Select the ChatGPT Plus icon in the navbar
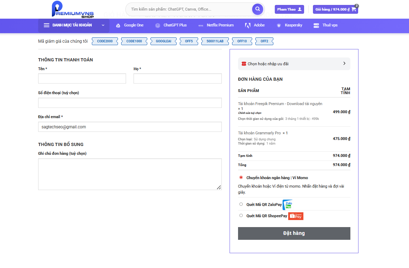 coord(158,25)
